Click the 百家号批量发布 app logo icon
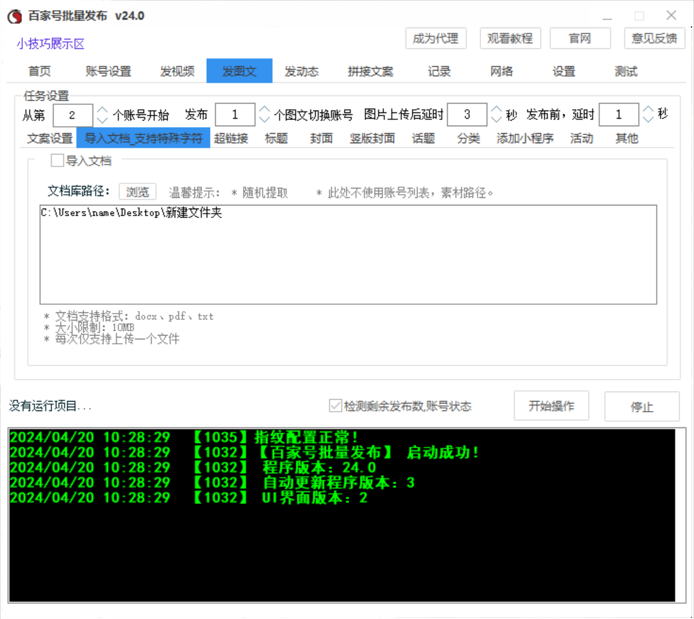The image size is (694, 619). click(14, 16)
